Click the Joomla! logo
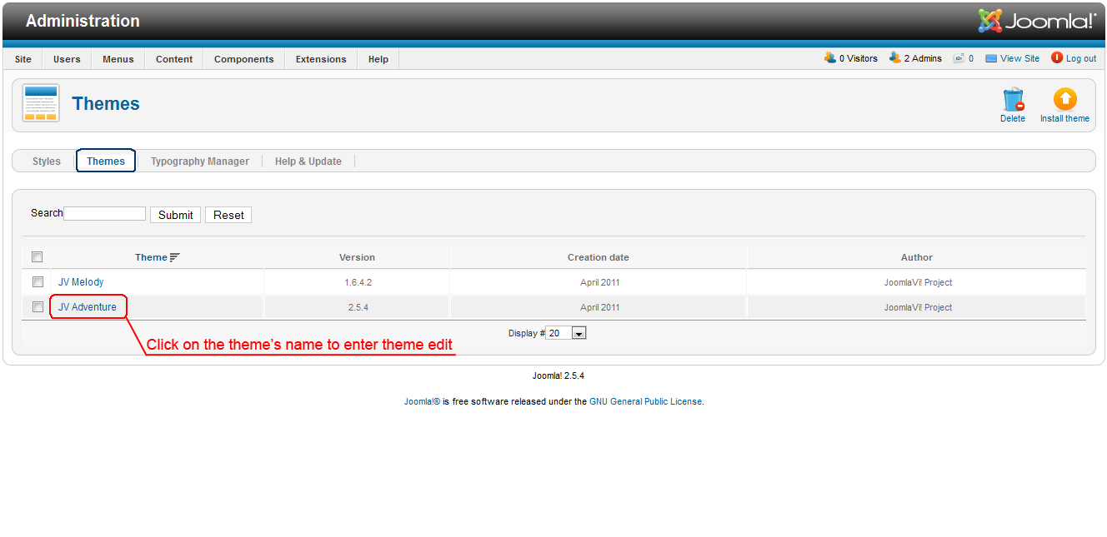1107x537 pixels. point(1037,21)
